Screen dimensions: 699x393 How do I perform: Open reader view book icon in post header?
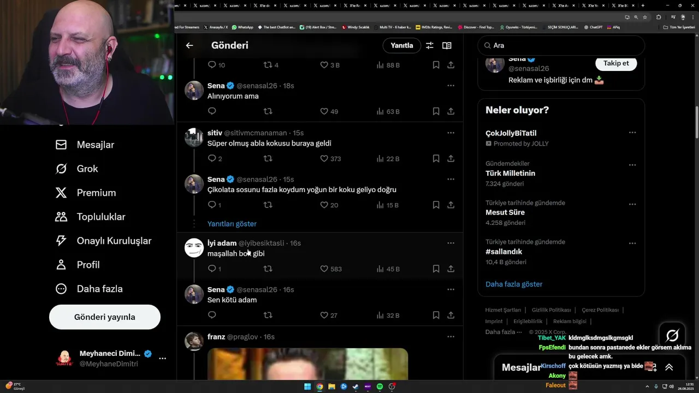click(447, 45)
